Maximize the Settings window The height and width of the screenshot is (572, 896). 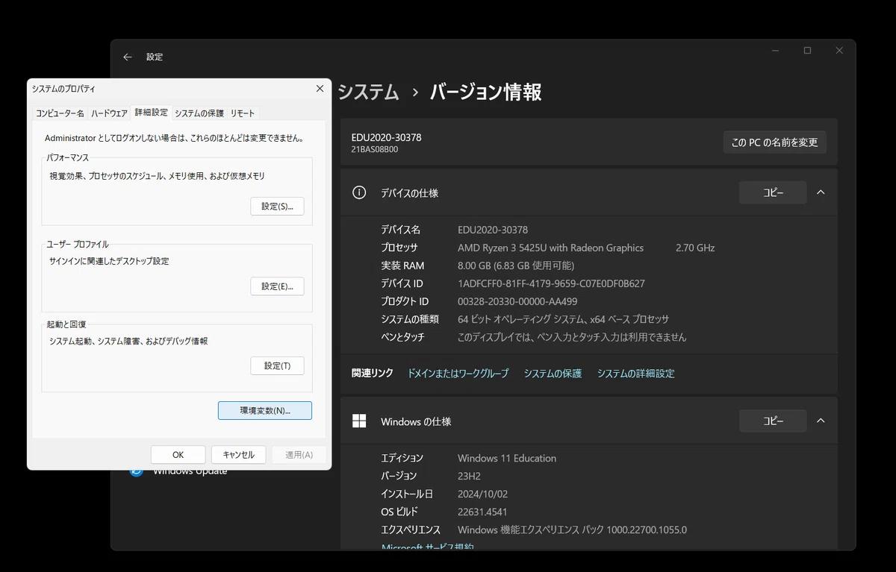(x=807, y=51)
